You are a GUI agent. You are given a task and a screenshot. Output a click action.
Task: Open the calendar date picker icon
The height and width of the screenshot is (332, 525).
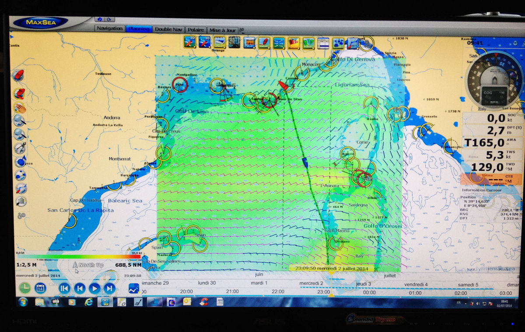40,288
